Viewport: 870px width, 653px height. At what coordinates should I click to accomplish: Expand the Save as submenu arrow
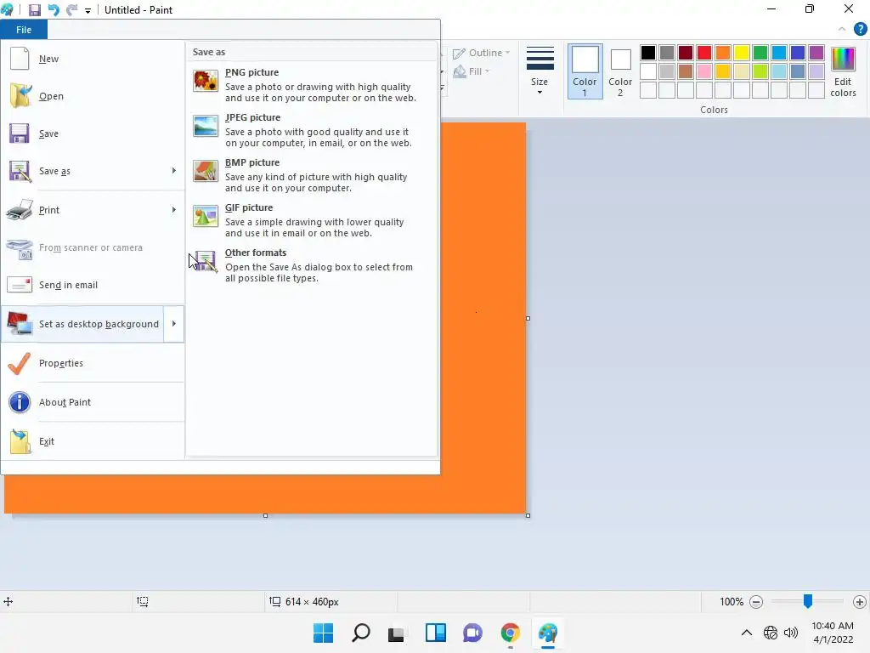[x=173, y=171]
